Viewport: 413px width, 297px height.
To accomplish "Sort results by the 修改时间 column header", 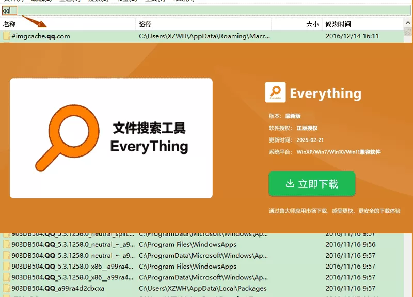I will pos(338,24).
